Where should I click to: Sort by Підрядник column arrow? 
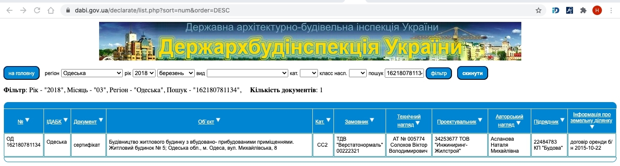click(x=563, y=121)
